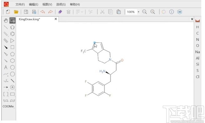The height and width of the screenshot is (123, 205).
Task: Cut the selection with scissors icon
Action: (x=102, y=12)
